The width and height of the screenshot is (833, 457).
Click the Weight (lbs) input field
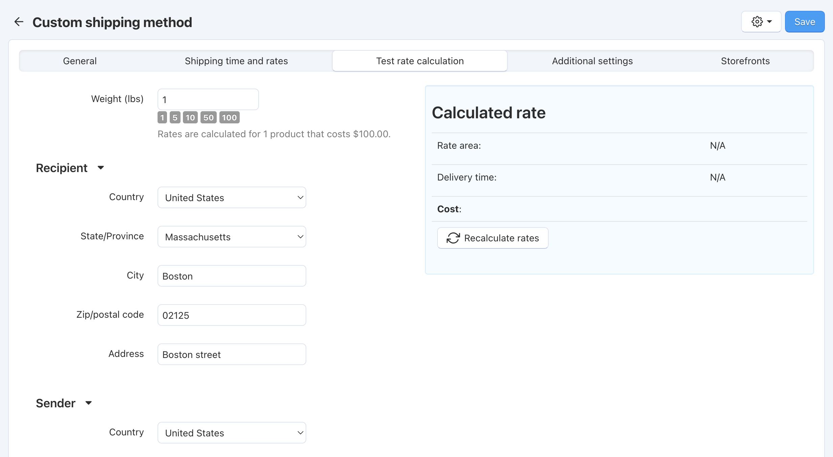click(208, 99)
